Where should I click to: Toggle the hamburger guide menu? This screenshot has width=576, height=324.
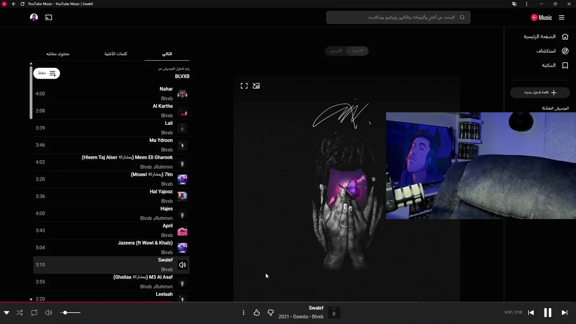click(562, 18)
